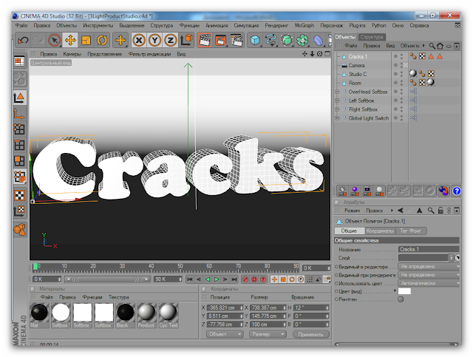Viewport: 473px width, 357px height.
Task: Select Polygons mode in left toolbar
Action: point(19,160)
